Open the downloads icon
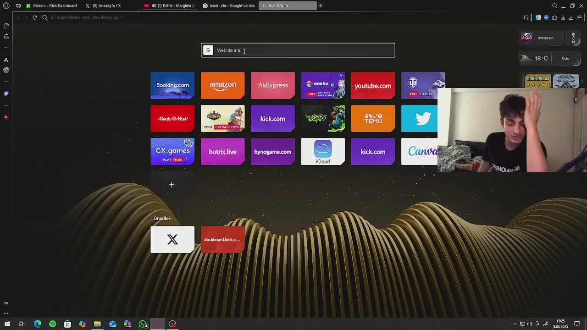Image resolution: width=587 pixels, height=330 pixels. [571, 17]
